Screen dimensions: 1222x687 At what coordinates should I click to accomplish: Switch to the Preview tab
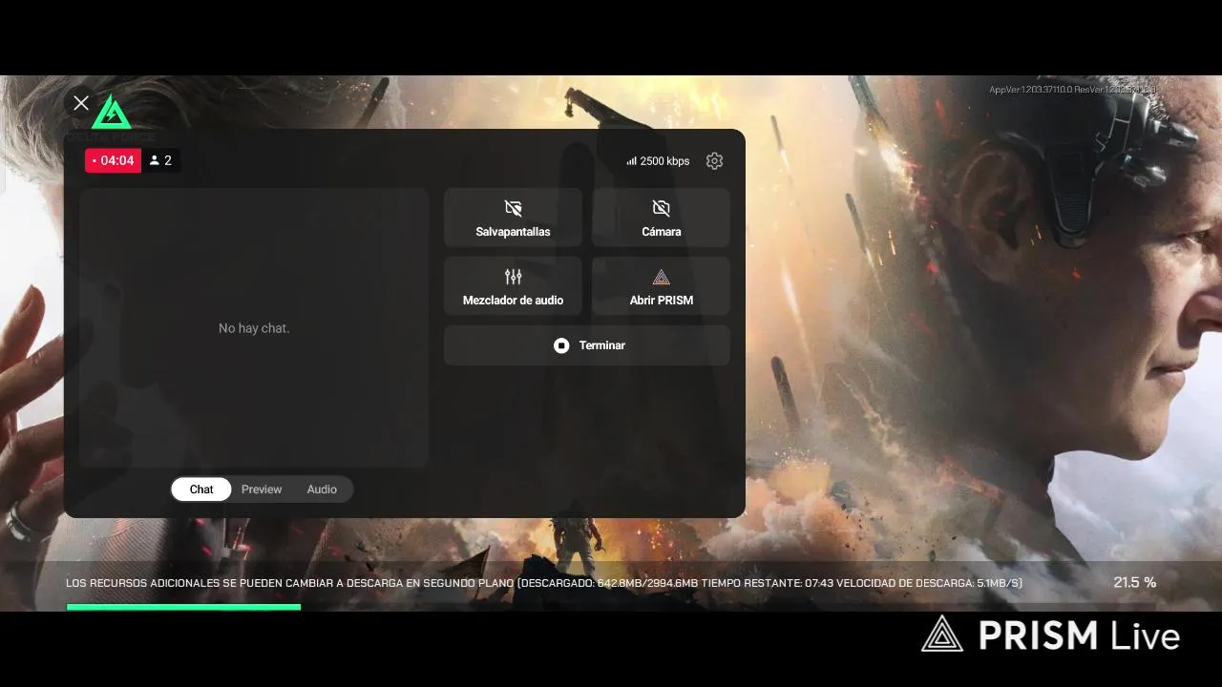click(x=262, y=489)
